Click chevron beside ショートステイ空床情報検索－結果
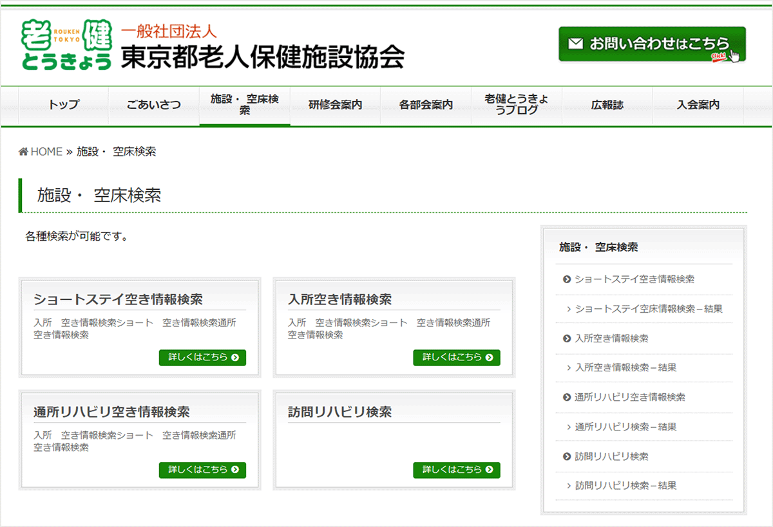773x527 pixels. [569, 309]
